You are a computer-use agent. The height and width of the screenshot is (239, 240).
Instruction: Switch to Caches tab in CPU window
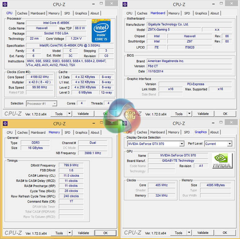[x=22, y=13]
